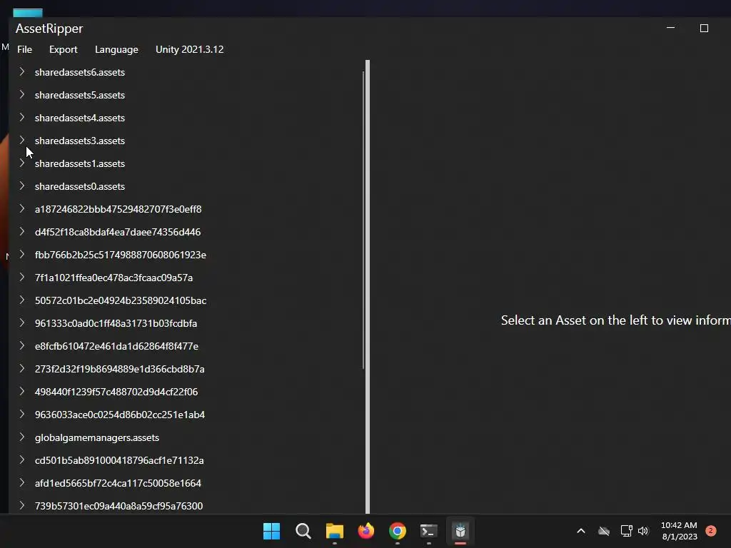Open the Language menu
Viewport: 731px width, 548px height.
pos(116,49)
